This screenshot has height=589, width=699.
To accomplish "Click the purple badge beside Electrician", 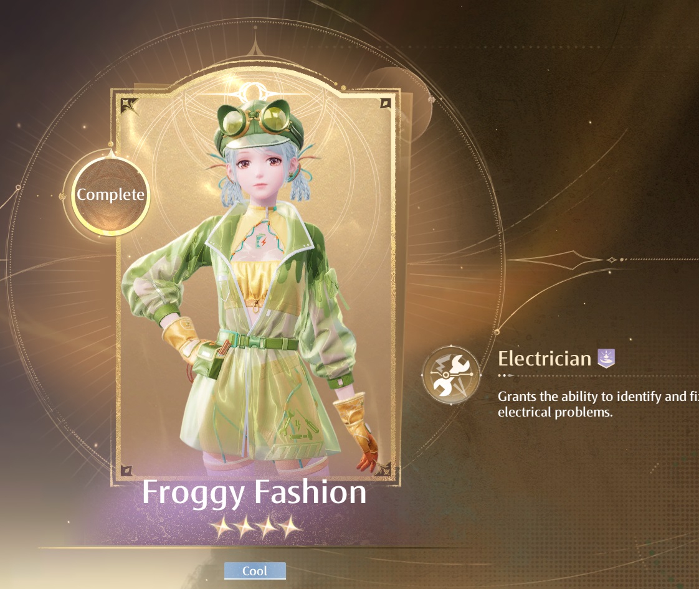I will pyautogui.click(x=606, y=358).
